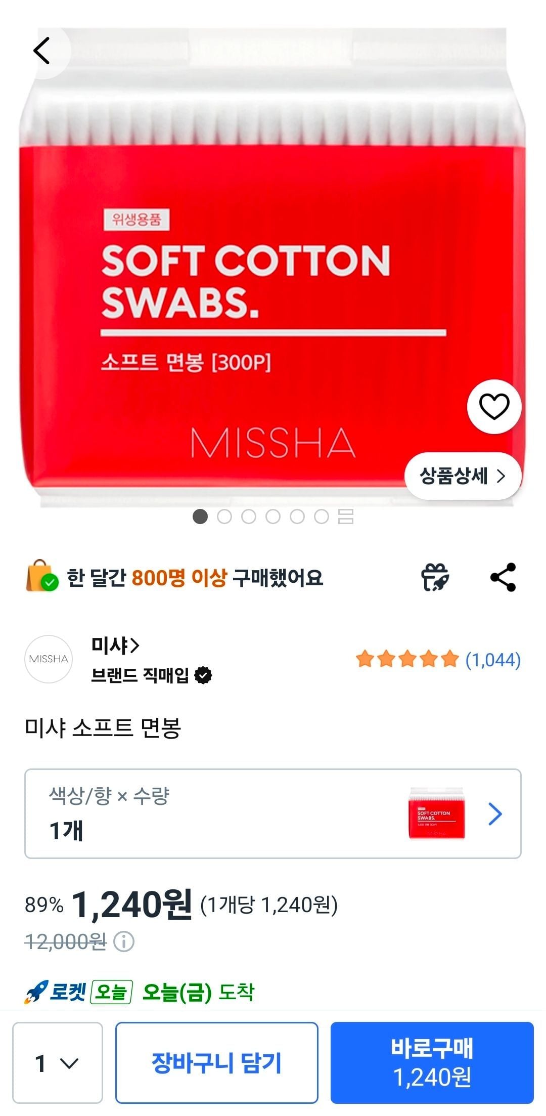This screenshot has height=1116, width=546.
Task: Tap the verified brand badge icon
Action: pyautogui.click(x=203, y=675)
